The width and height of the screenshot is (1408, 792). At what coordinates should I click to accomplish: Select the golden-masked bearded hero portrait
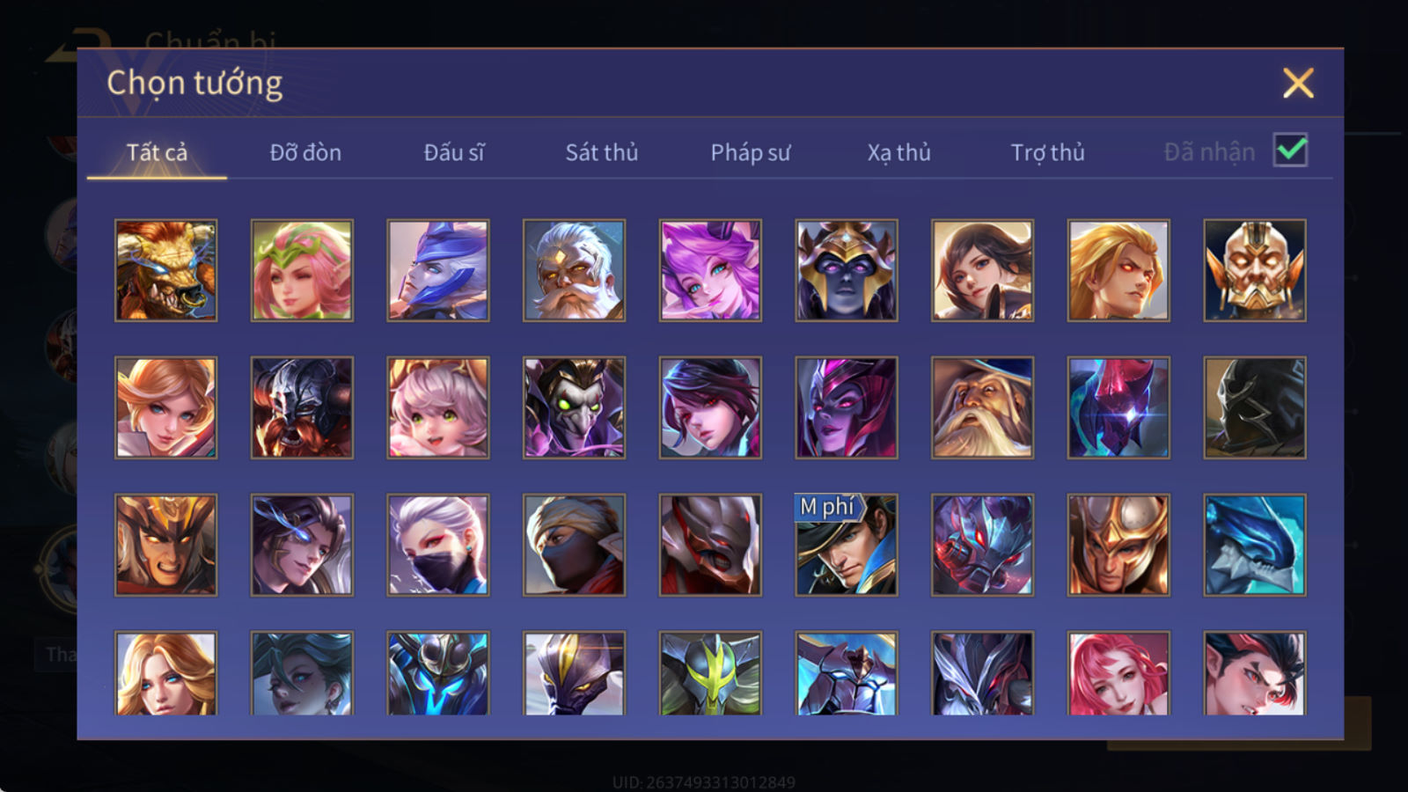tap(1255, 270)
